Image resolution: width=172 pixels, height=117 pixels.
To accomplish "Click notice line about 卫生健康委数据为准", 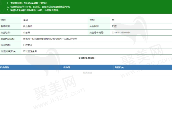I will pyautogui.click(x=38, y=7).
